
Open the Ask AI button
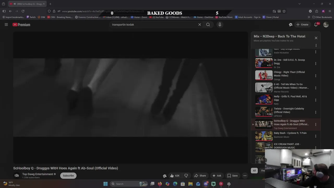point(217,176)
